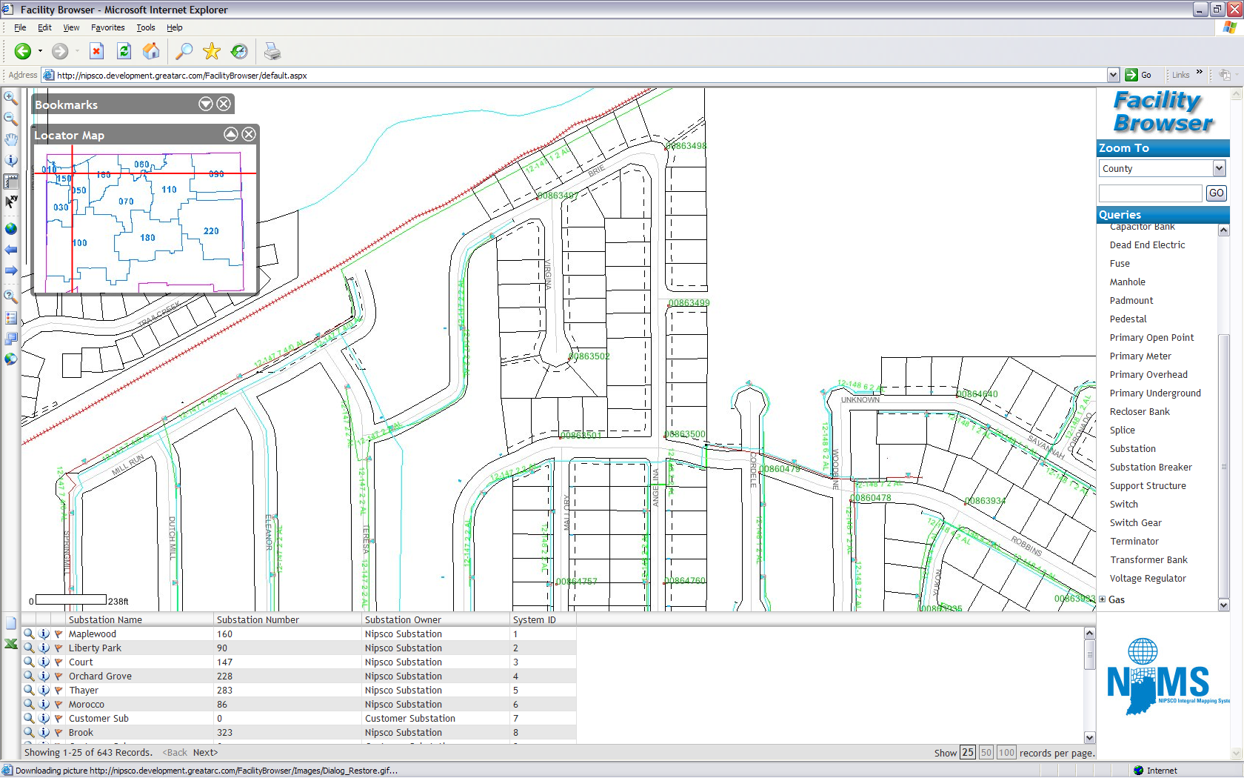Image resolution: width=1244 pixels, height=778 pixels.
Task: Select the XY coordinate pointer tool
Action: [10, 202]
